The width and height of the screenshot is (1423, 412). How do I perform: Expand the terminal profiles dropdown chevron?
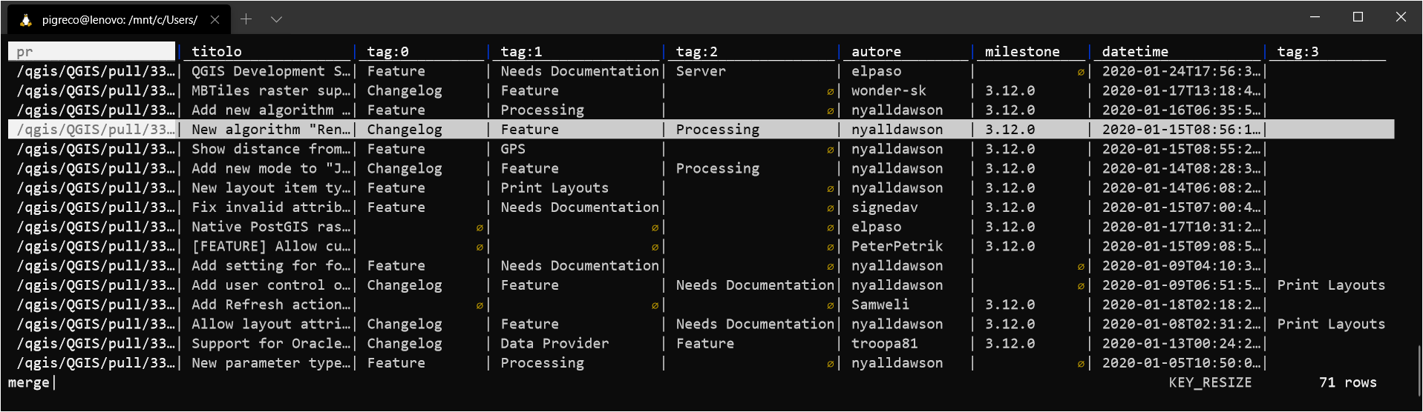click(x=276, y=19)
